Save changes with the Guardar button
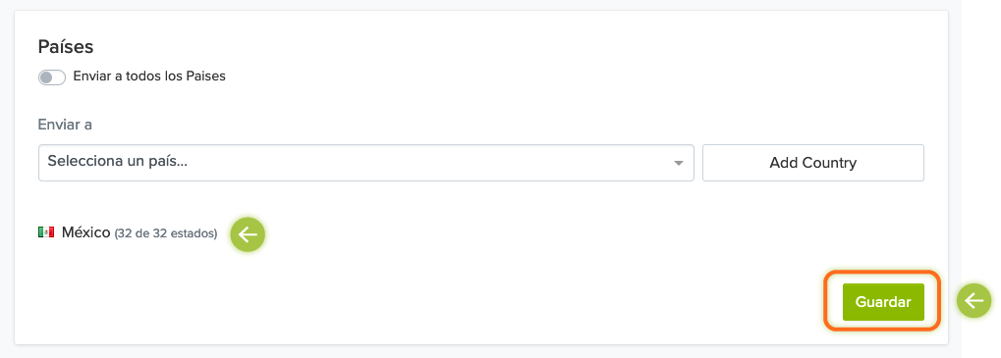1001x358 pixels. click(883, 302)
